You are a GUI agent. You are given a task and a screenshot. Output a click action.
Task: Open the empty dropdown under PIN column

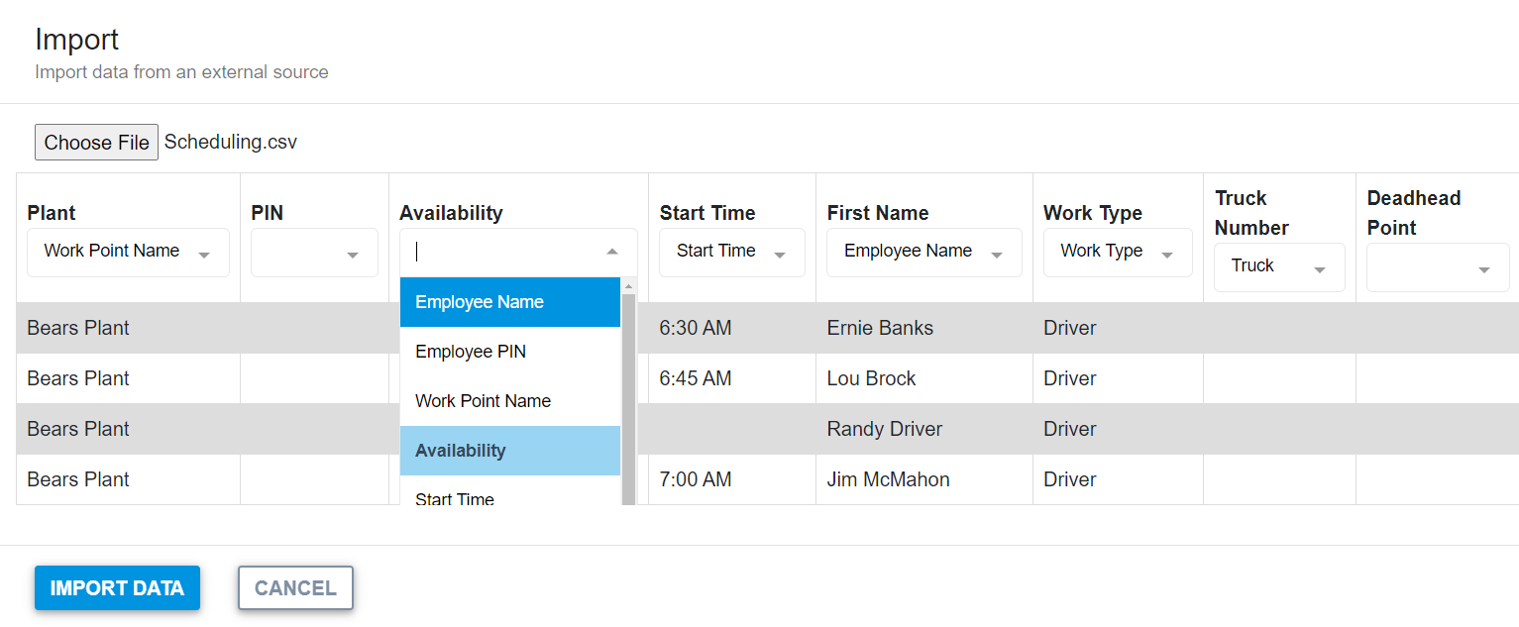click(x=313, y=253)
